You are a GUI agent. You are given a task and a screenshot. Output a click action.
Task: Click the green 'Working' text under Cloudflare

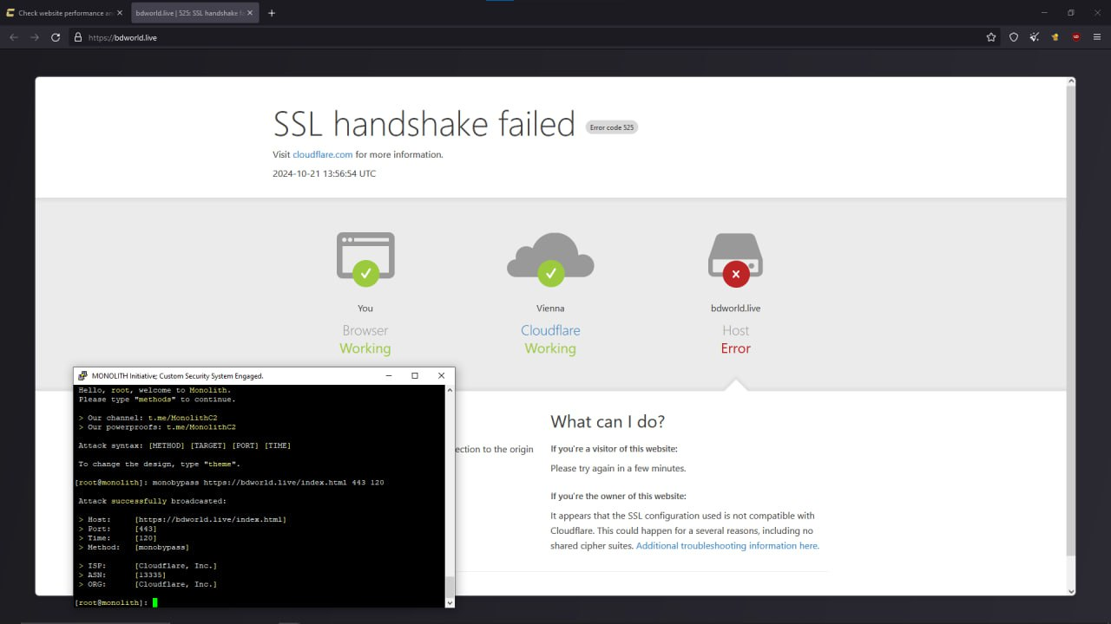point(550,348)
